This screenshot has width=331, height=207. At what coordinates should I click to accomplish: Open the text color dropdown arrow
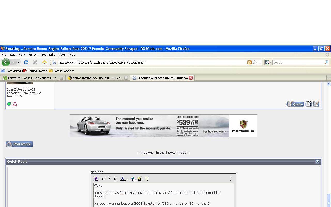pyautogui.click(x=127, y=179)
